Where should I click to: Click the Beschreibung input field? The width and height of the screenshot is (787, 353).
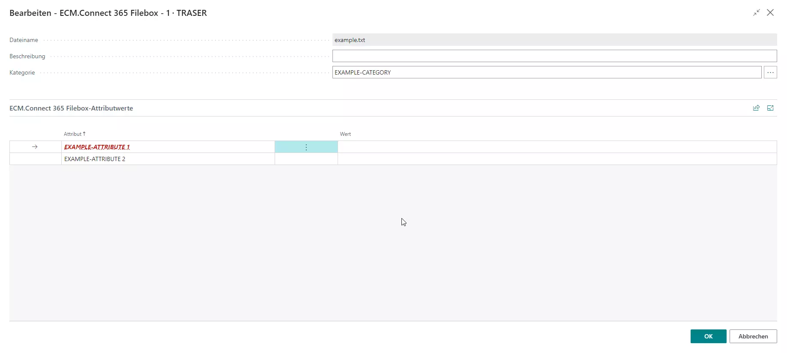pos(554,56)
